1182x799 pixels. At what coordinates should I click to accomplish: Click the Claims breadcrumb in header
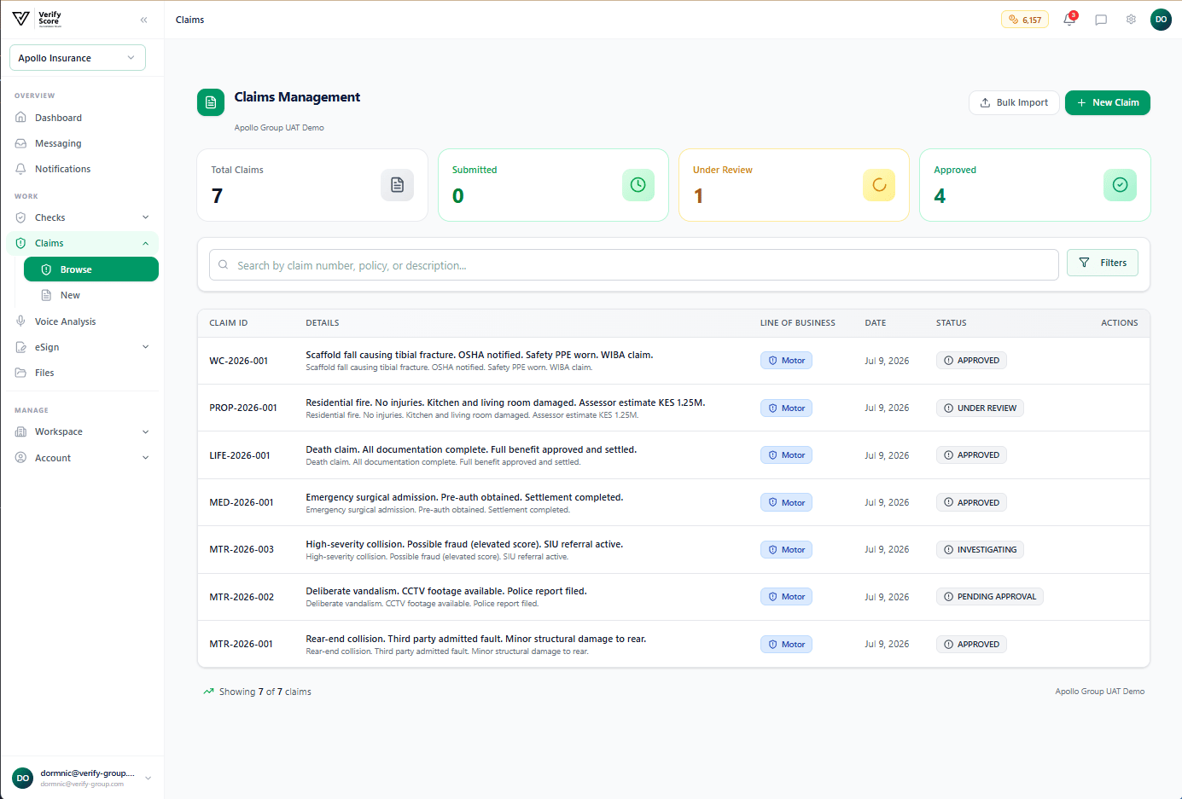point(189,20)
